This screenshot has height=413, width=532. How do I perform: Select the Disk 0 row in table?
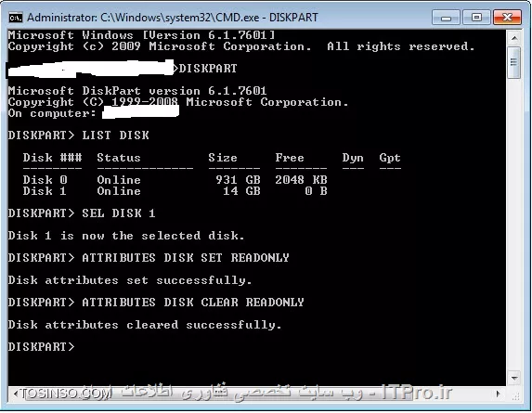175,180
